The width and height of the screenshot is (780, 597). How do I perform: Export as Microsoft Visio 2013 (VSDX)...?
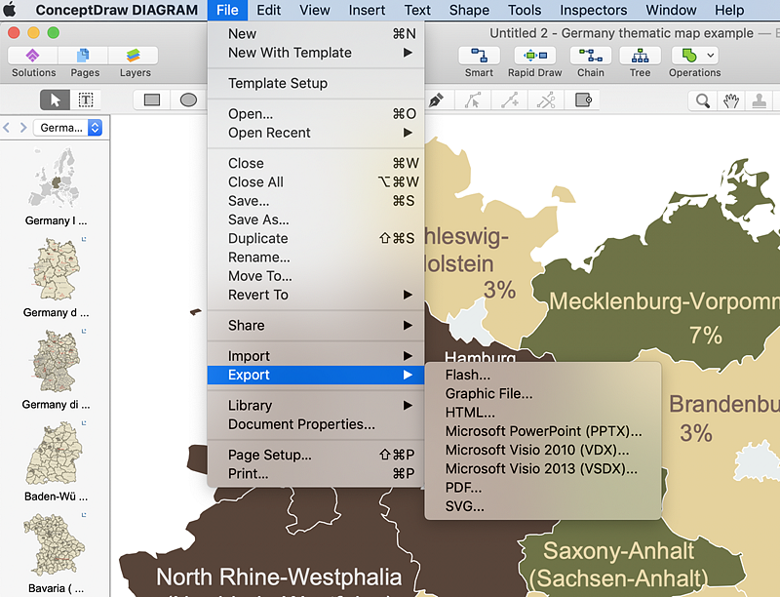click(543, 468)
